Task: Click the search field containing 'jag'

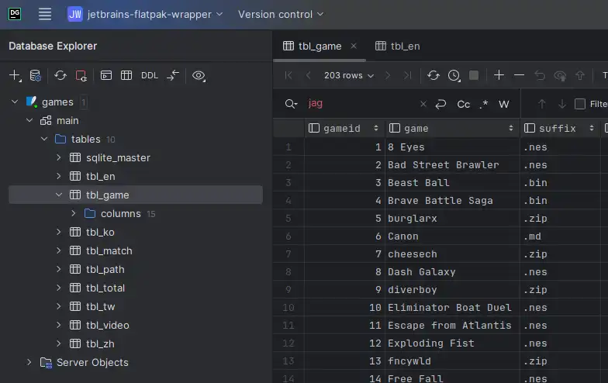Action: click(361, 104)
